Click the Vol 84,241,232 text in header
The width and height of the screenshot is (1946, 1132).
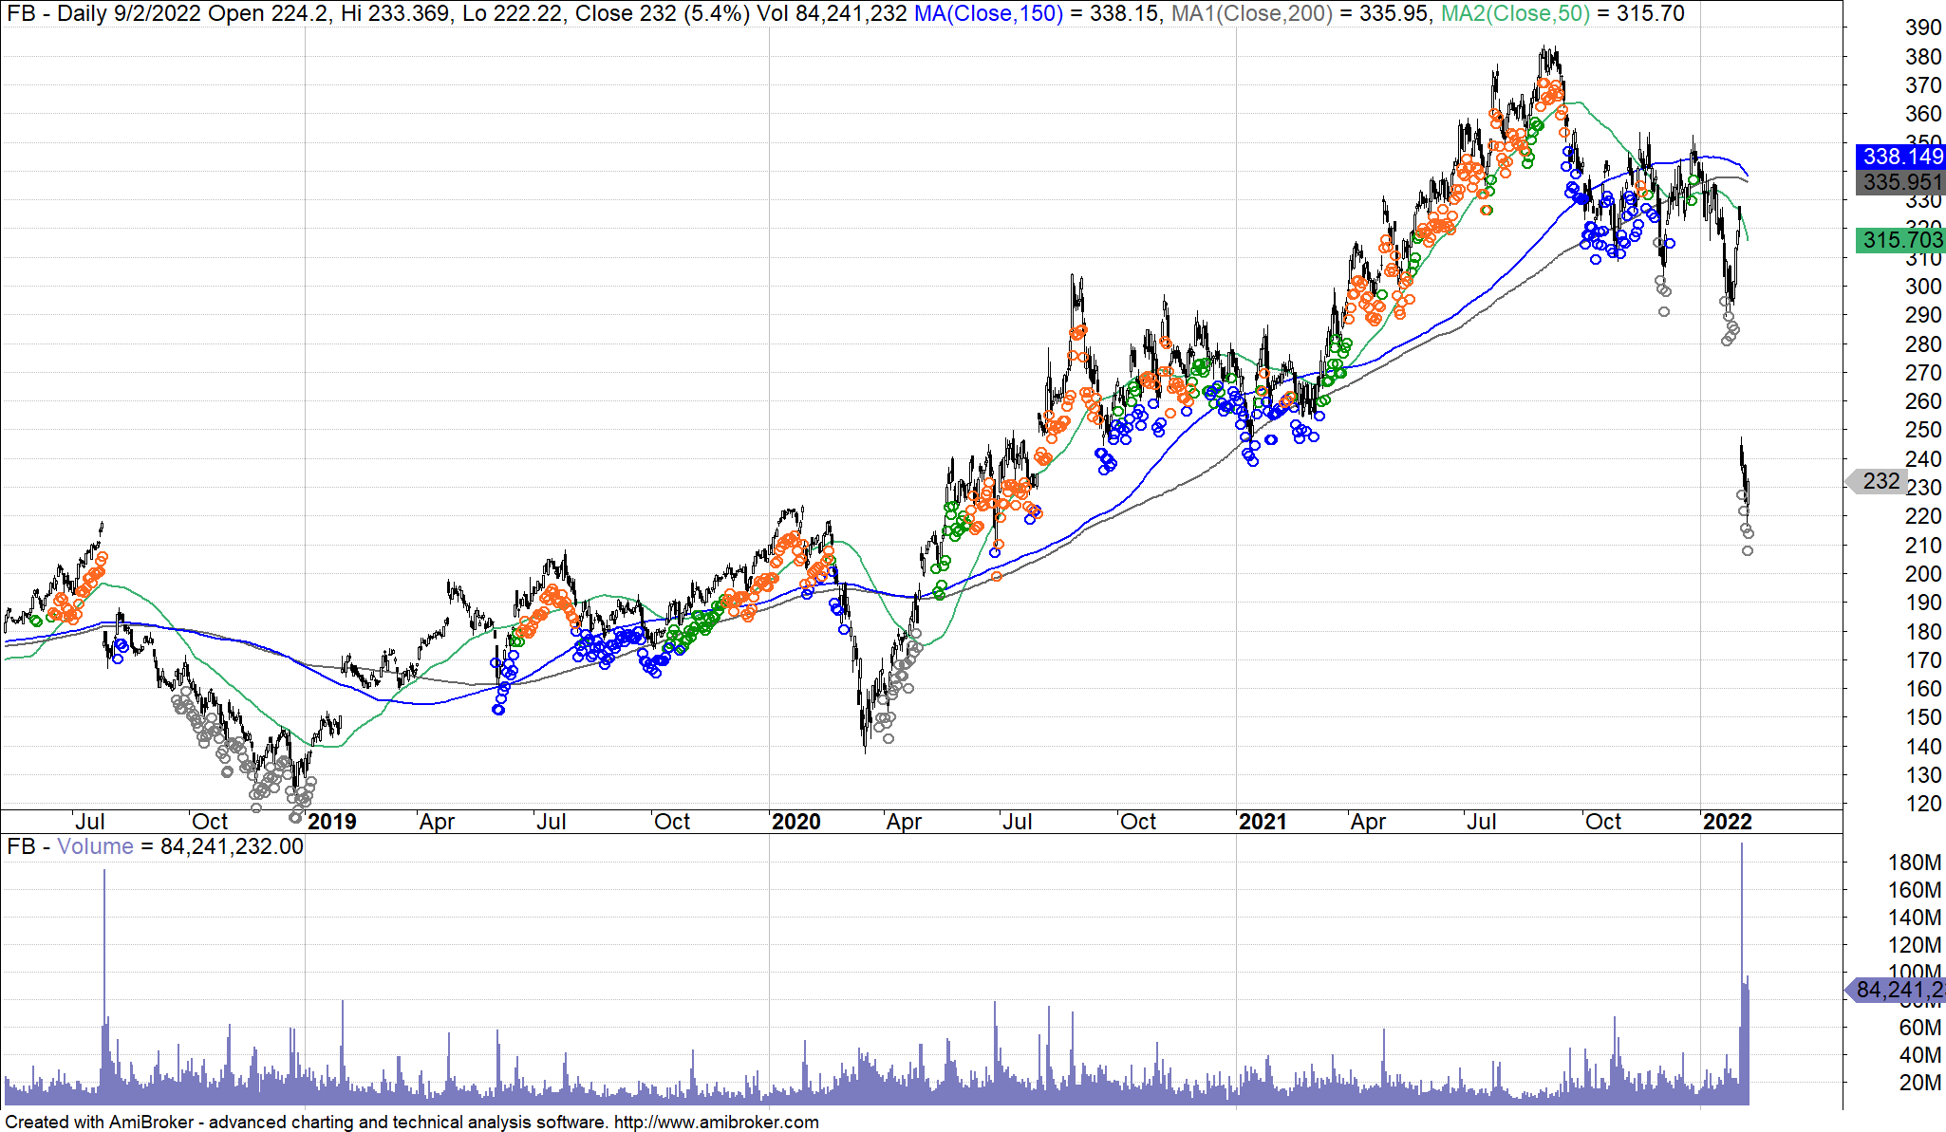833,13
